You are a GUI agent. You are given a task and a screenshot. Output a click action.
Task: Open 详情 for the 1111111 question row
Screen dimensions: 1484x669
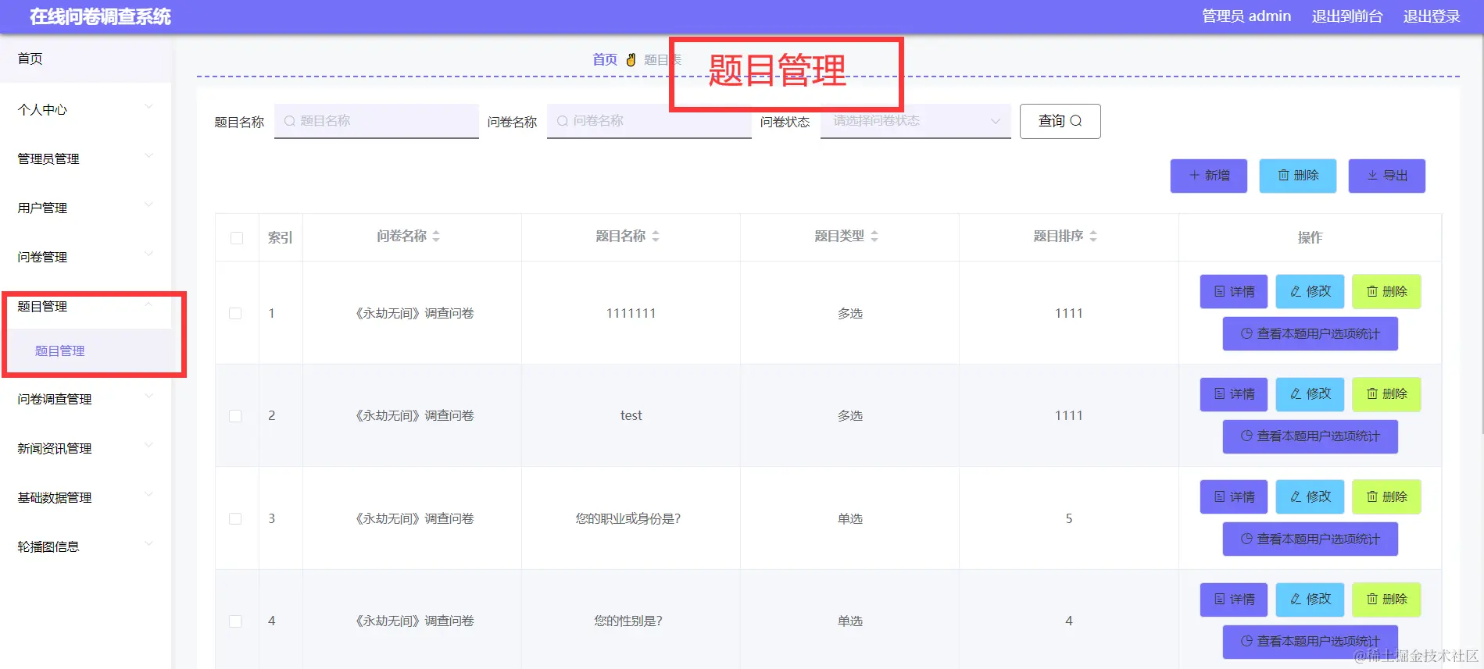pyautogui.click(x=1234, y=291)
